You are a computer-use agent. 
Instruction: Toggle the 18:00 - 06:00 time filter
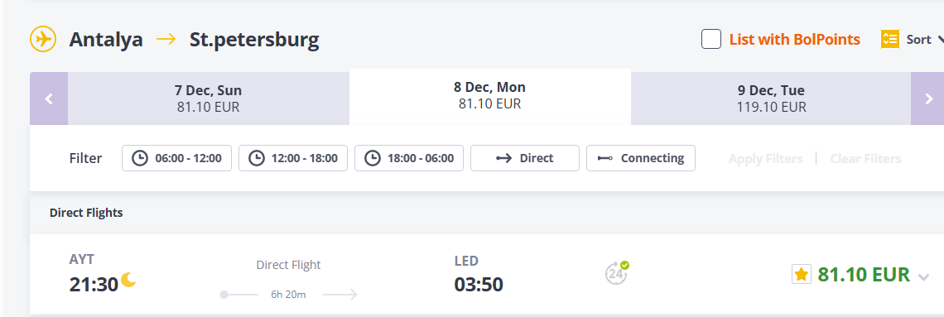click(409, 158)
